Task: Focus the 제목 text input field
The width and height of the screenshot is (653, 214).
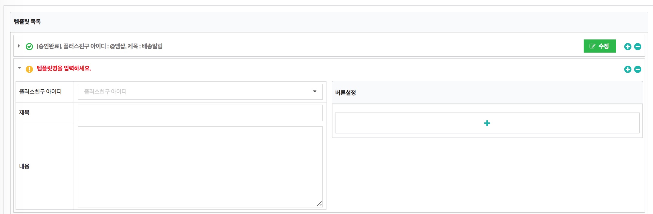Action: [x=200, y=113]
